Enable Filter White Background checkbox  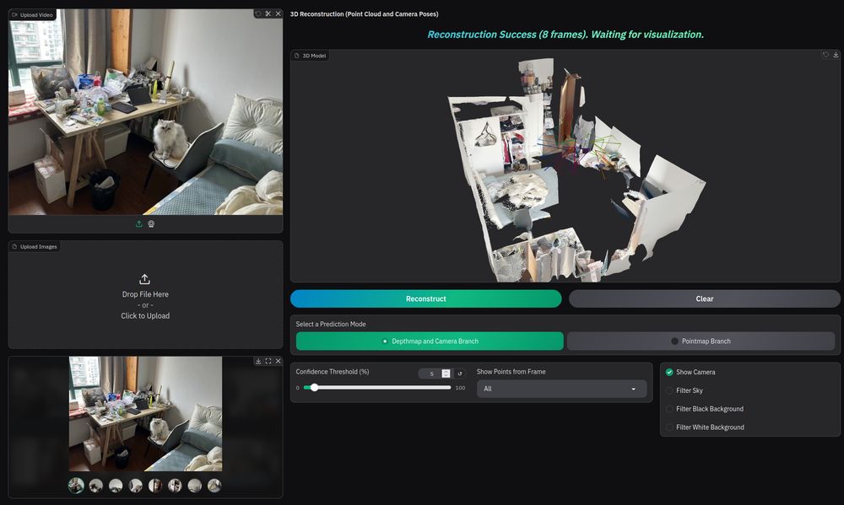pos(669,427)
